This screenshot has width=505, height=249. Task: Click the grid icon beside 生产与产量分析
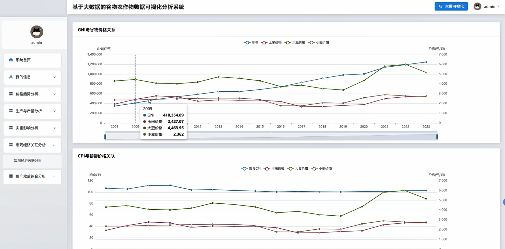tap(11, 111)
